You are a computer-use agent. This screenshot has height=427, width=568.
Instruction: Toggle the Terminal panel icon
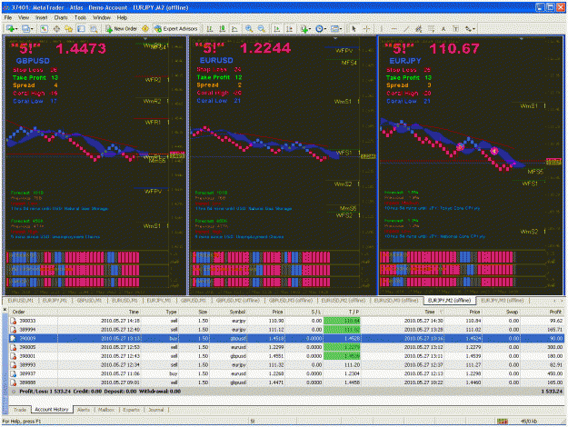[x=81, y=28]
